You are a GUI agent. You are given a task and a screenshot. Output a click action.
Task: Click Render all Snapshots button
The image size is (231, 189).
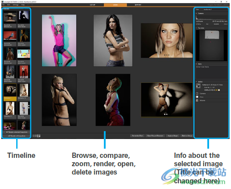click(17, 136)
